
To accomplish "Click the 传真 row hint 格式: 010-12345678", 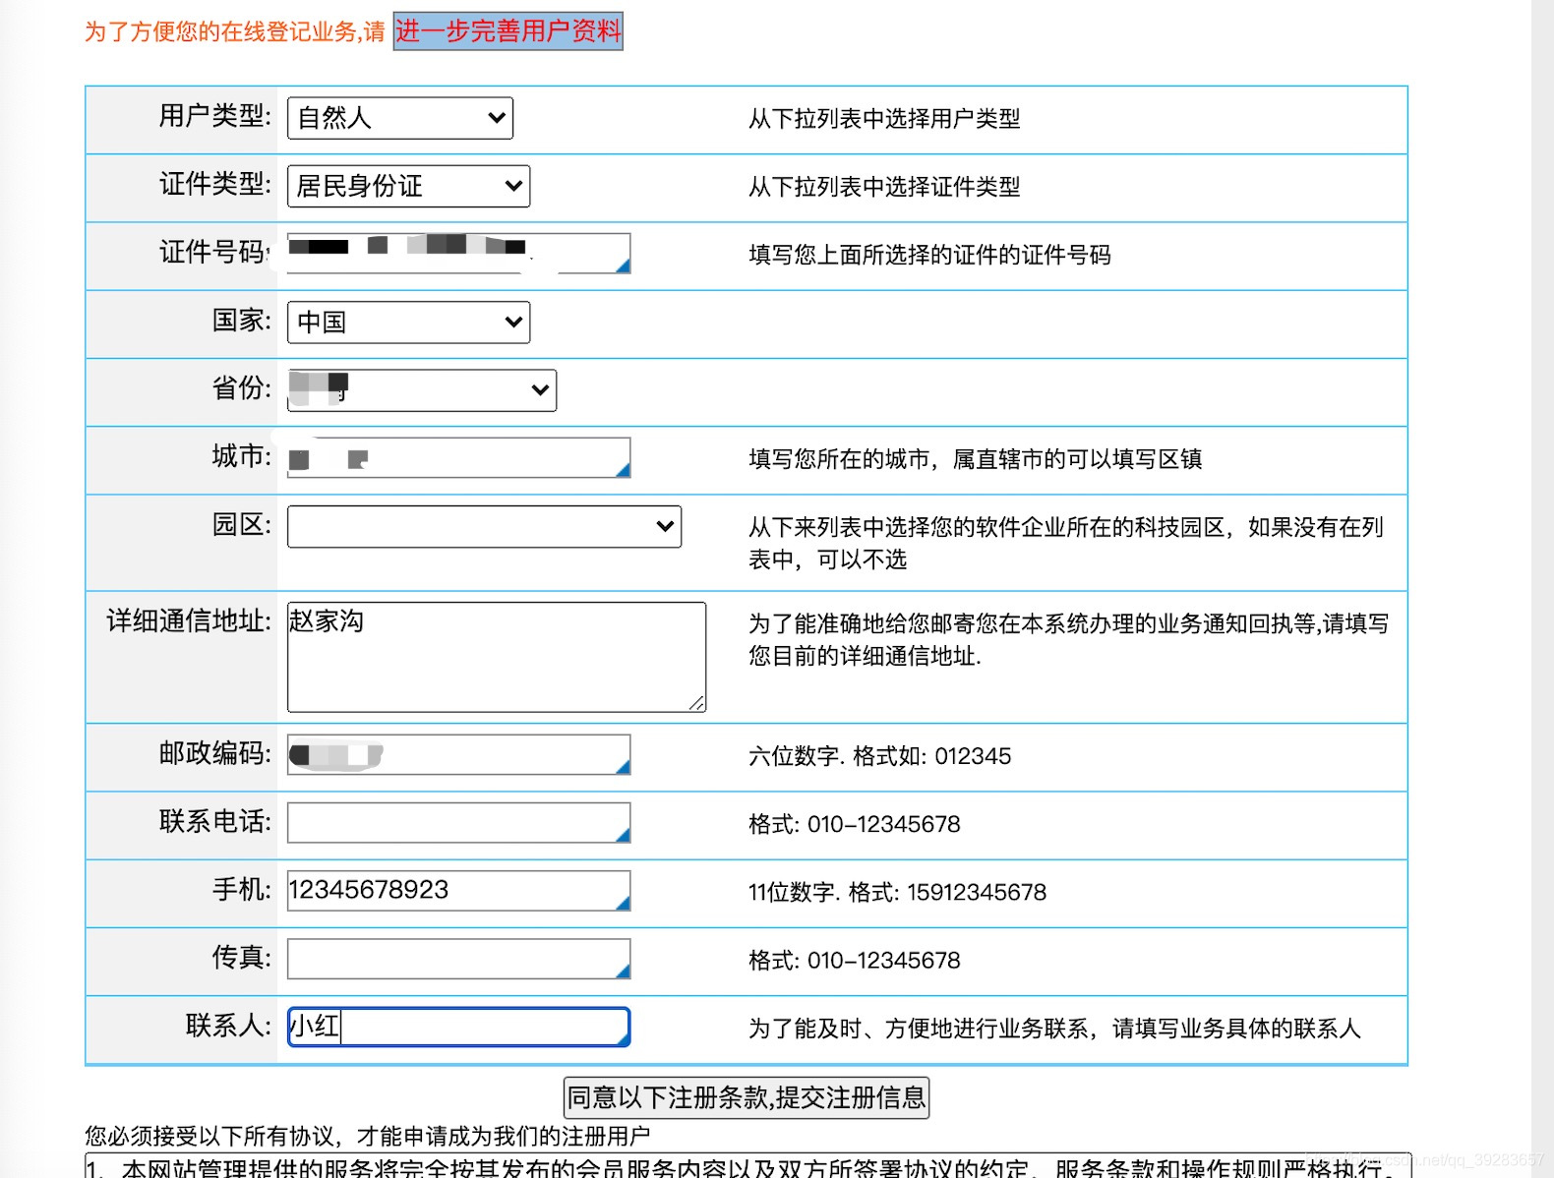I will 854,961.
